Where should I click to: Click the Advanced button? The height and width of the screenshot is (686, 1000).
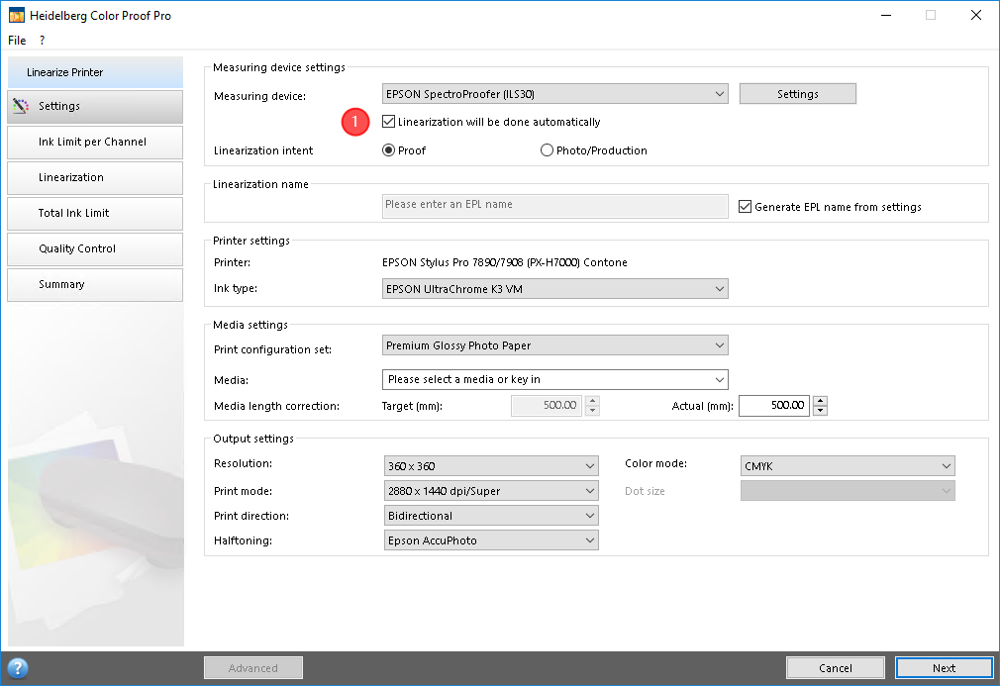coord(253,667)
